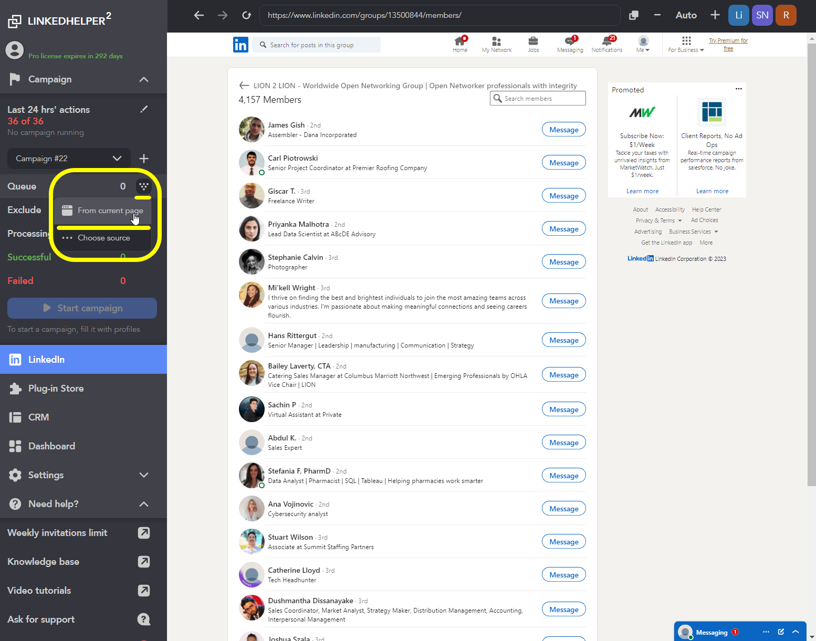
Task: Click the Search members input field
Action: 537,98
